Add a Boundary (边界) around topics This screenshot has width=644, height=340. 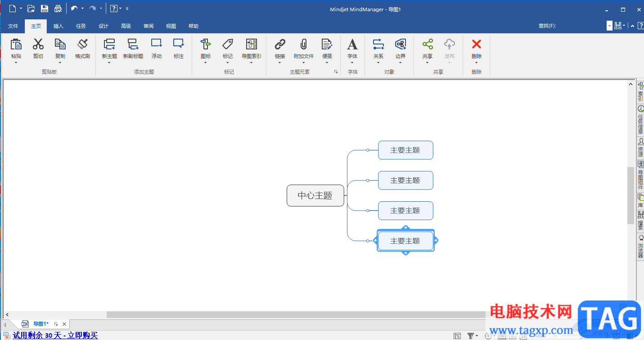pos(401,44)
